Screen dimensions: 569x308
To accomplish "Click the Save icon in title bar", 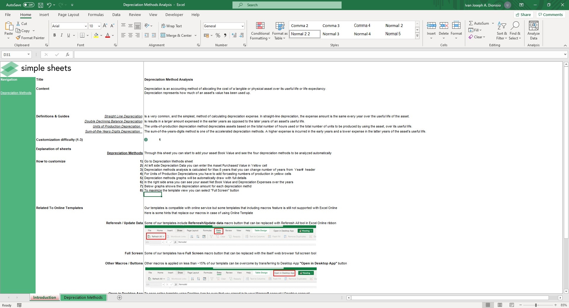I will pos(41,5).
